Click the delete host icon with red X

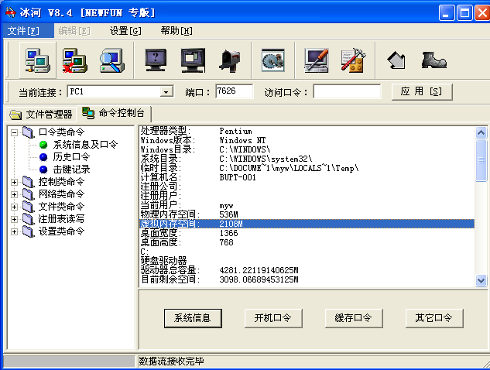(x=74, y=60)
